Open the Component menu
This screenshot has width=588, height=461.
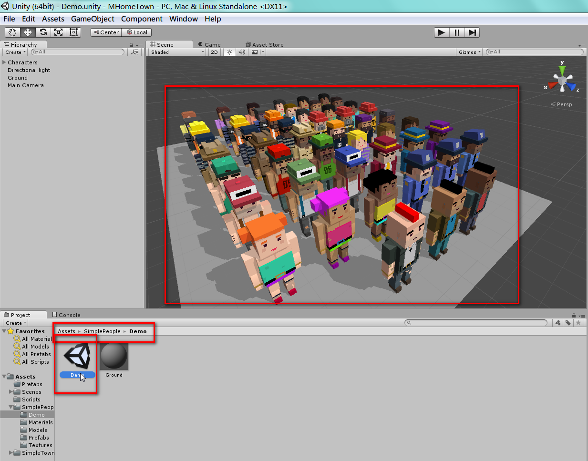(142, 19)
